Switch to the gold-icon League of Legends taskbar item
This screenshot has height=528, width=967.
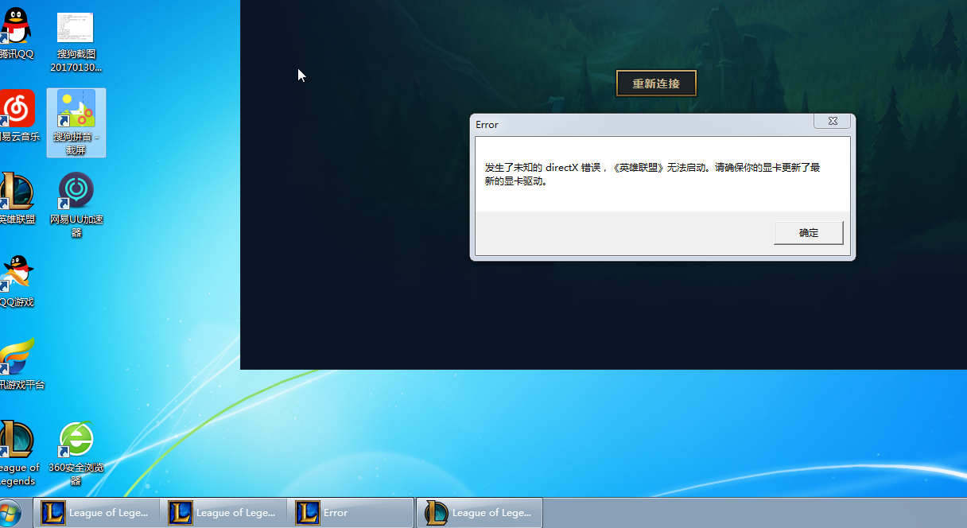[x=480, y=513]
